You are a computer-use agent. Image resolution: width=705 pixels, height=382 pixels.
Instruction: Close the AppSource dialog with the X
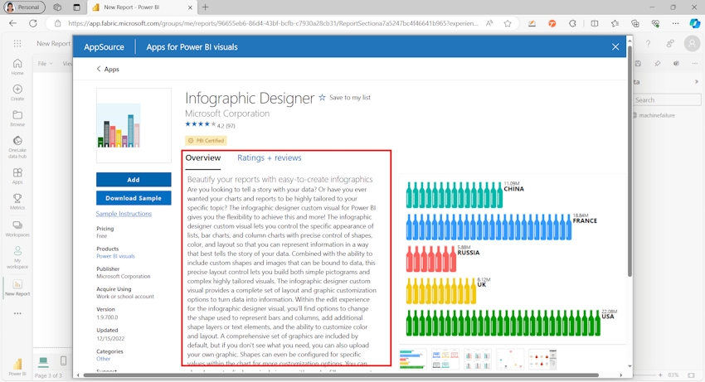pyautogui.click(x=615, y=46)
